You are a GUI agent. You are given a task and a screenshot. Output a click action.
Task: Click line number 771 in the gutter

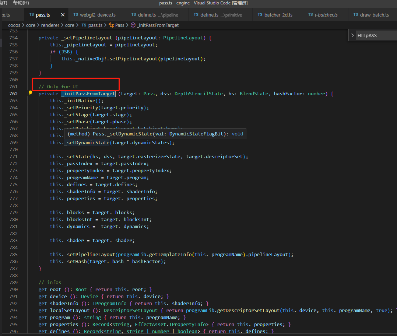13,156
